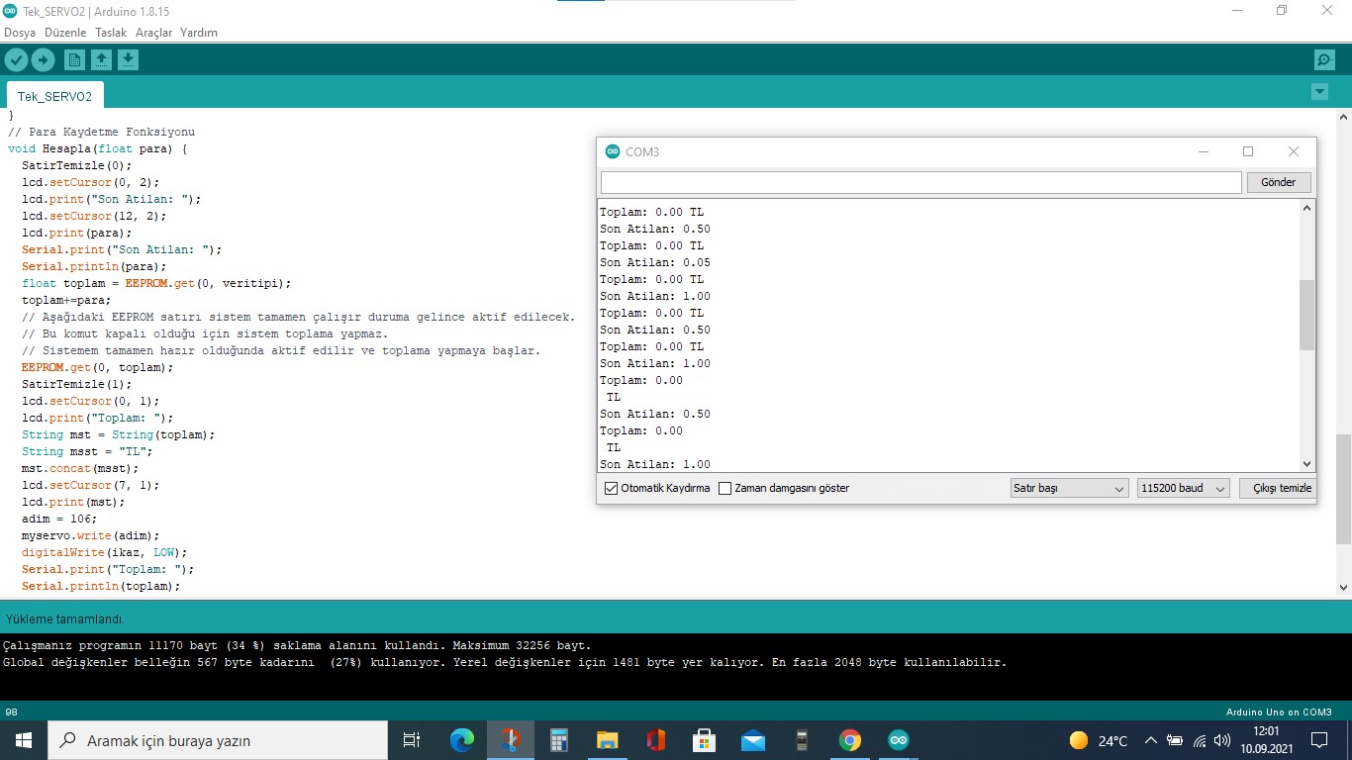Viewport: 1352px width, 760px height.
Task: Click the Save sketch down-arrow icon
Action: (x=128, y=60)
